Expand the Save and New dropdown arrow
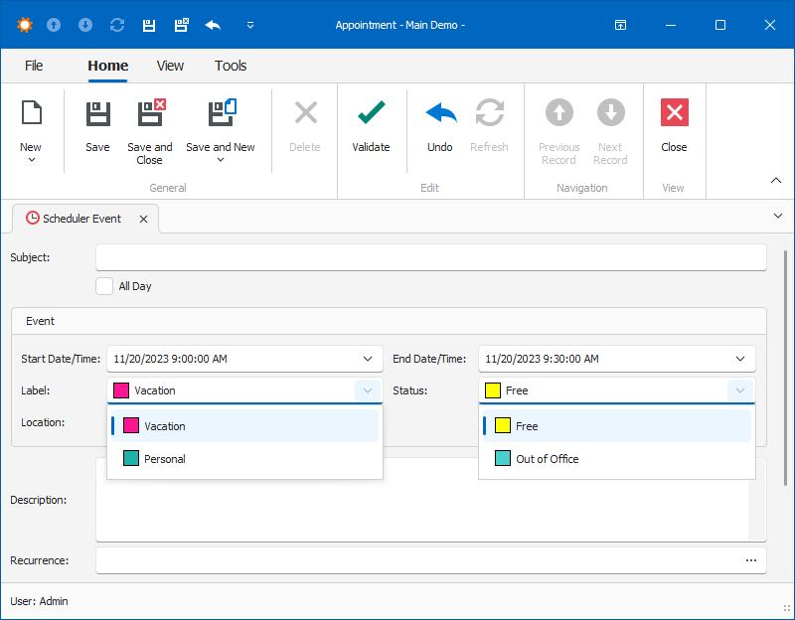795x620 pixels. tap(221, 160)
